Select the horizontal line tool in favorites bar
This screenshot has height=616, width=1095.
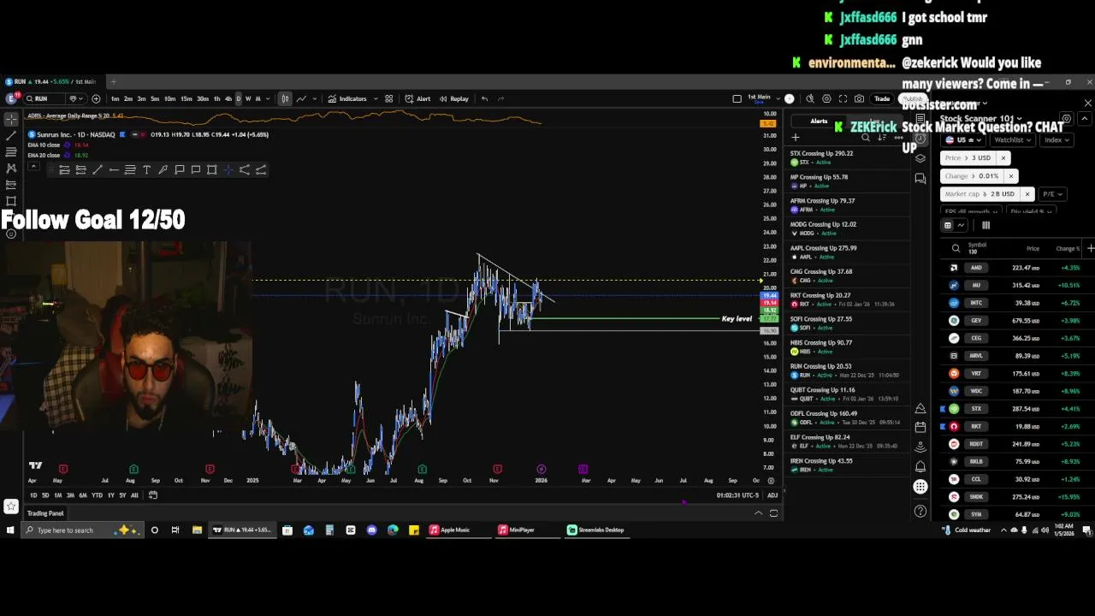click(x=114, y=169)
